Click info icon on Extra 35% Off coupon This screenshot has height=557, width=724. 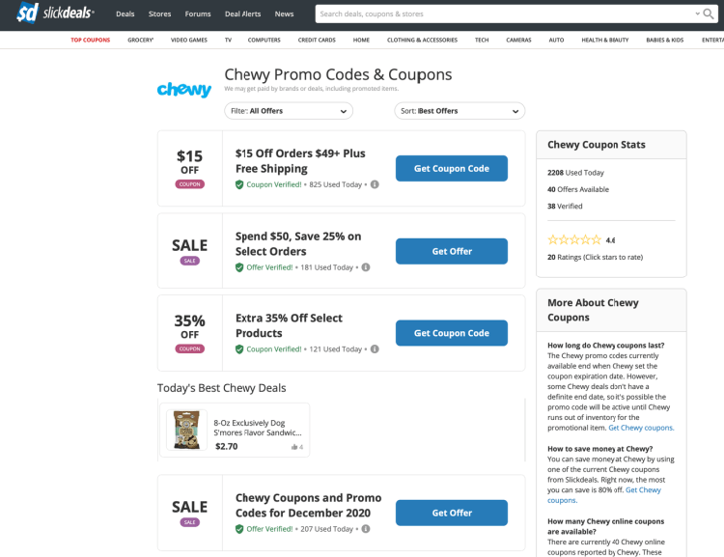375,349
